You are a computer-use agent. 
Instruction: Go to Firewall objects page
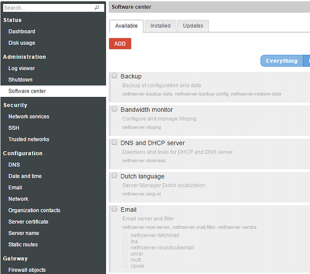(x=27, y=270)
